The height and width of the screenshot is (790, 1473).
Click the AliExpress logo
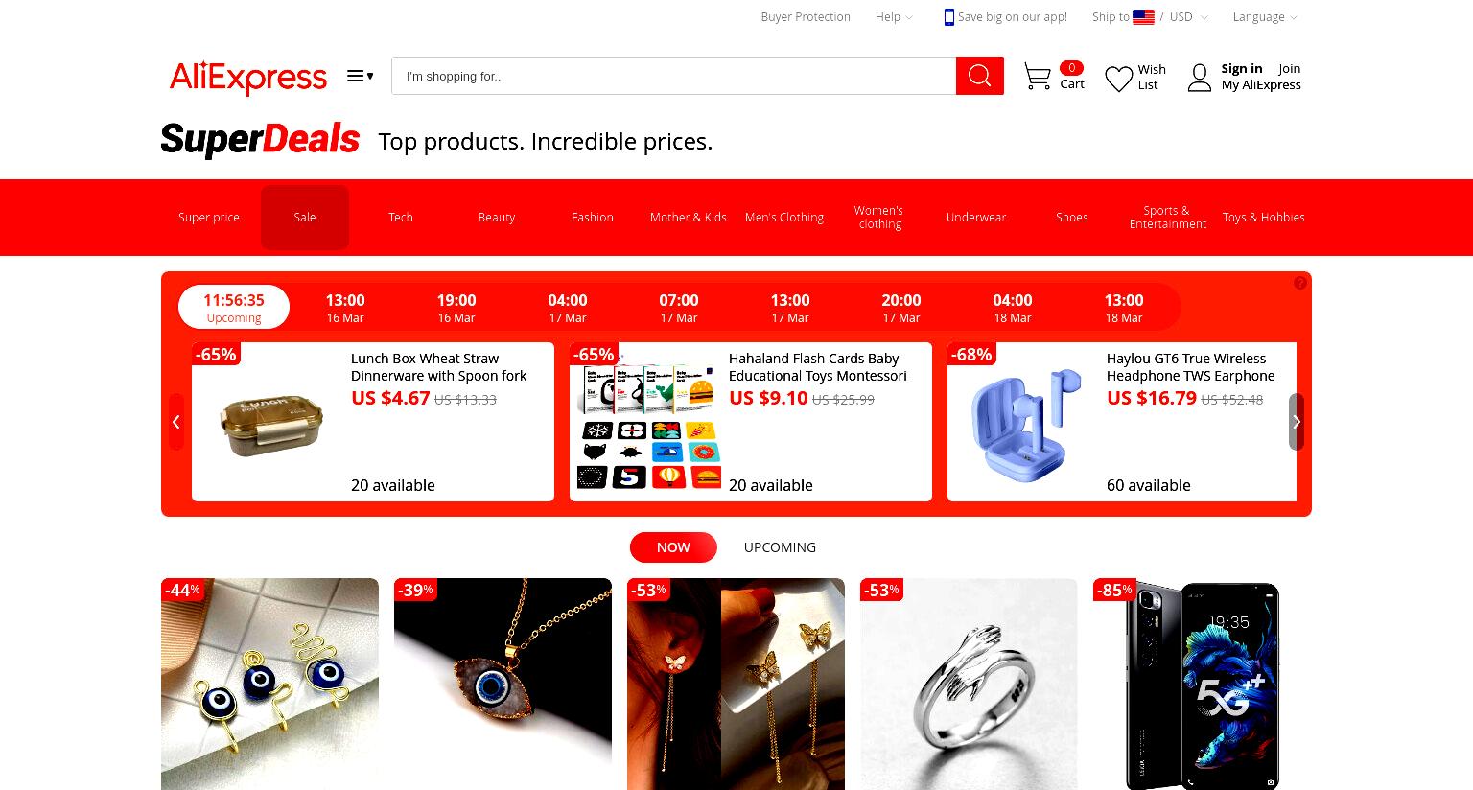[248, 77]
